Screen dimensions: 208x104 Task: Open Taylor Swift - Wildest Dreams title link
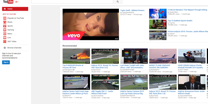pos(132,10)
